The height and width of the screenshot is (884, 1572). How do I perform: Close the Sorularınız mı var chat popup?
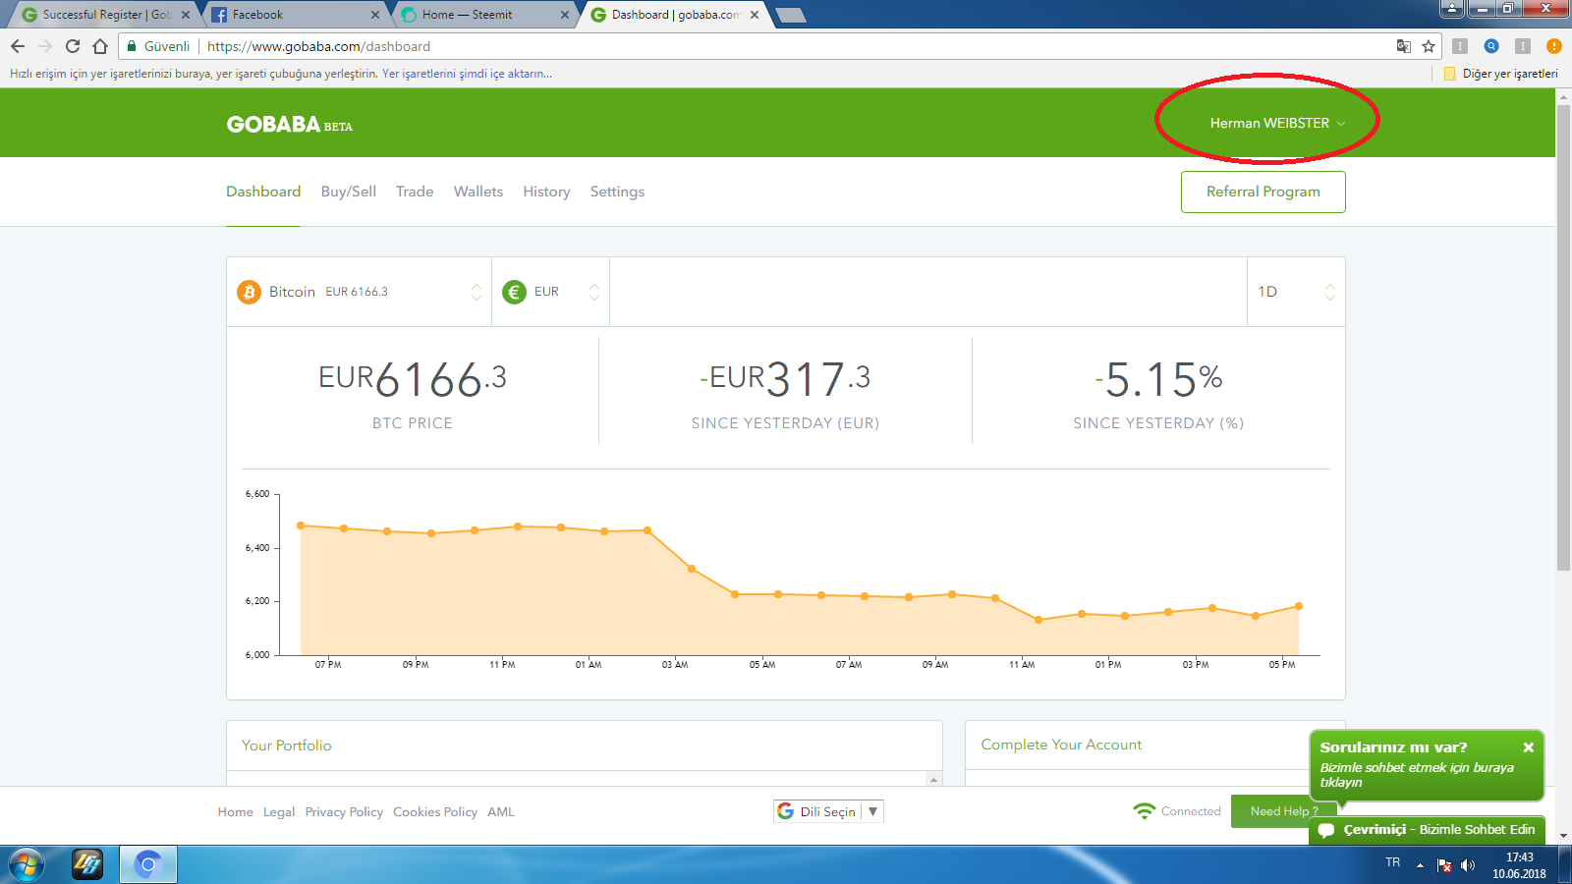pyautogui.click(x=1529, y=747)
